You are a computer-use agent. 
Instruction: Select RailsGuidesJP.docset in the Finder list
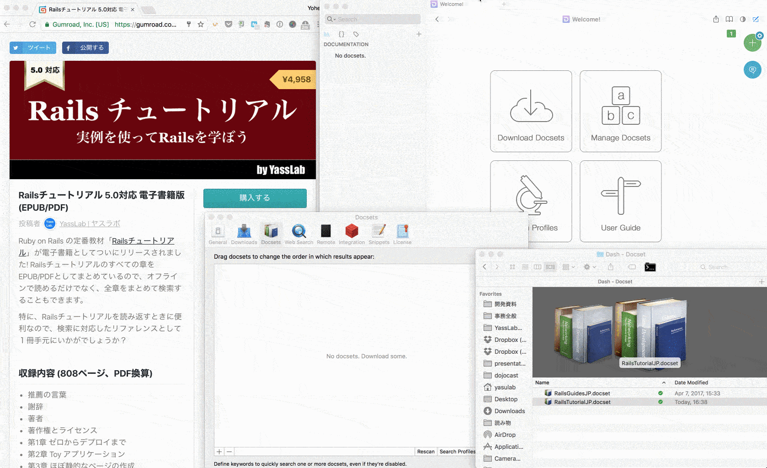point(650,393)
